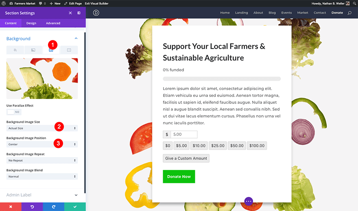Click the purple undo arrow button

pos(32,207)
